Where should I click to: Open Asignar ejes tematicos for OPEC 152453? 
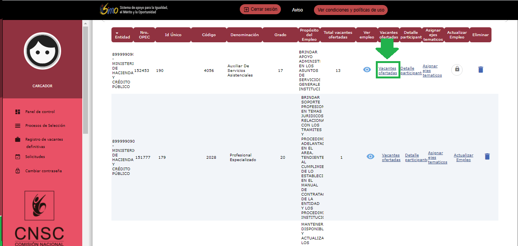[x=432, y=71]
